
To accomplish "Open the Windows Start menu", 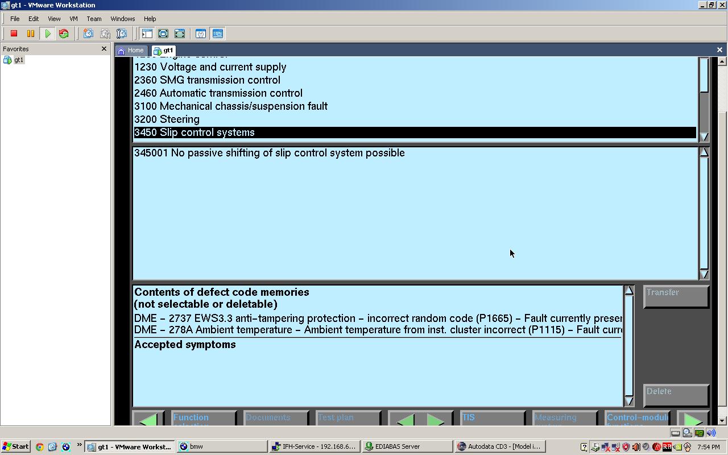I will (x=15, y=446).
